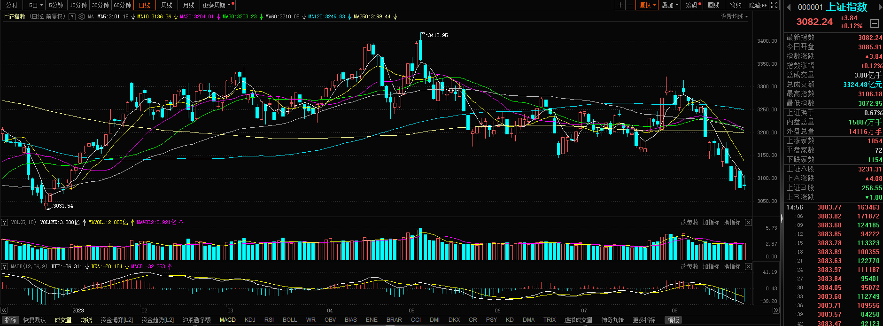This screenshot has height=326, width=883.
Task: Open the 设置均线 dropdown
Action: tap(734, 16)
